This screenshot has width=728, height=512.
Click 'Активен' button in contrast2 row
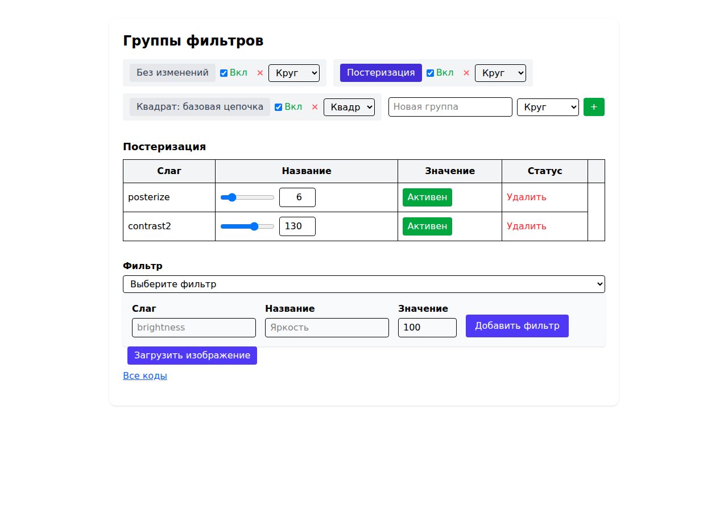tap(427, 226)
